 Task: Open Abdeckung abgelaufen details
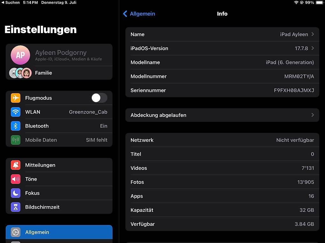pyautogui.click(x=222, y=115)
